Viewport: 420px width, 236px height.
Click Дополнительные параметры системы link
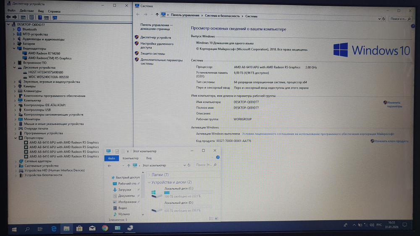[x=162, y=62]
